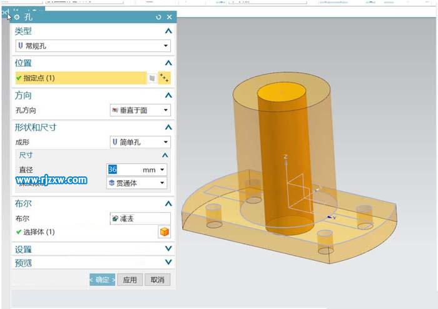
Task: Collapse the 位置 section
Action: pos(168,63)
